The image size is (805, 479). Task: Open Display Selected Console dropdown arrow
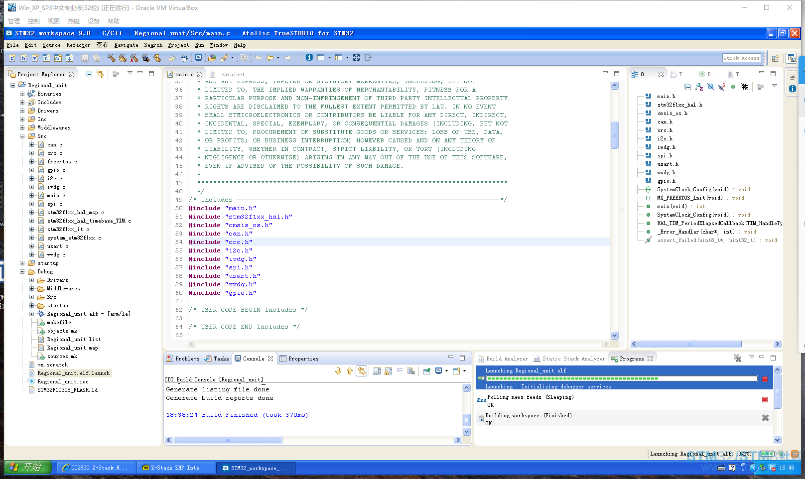[446, 371]
